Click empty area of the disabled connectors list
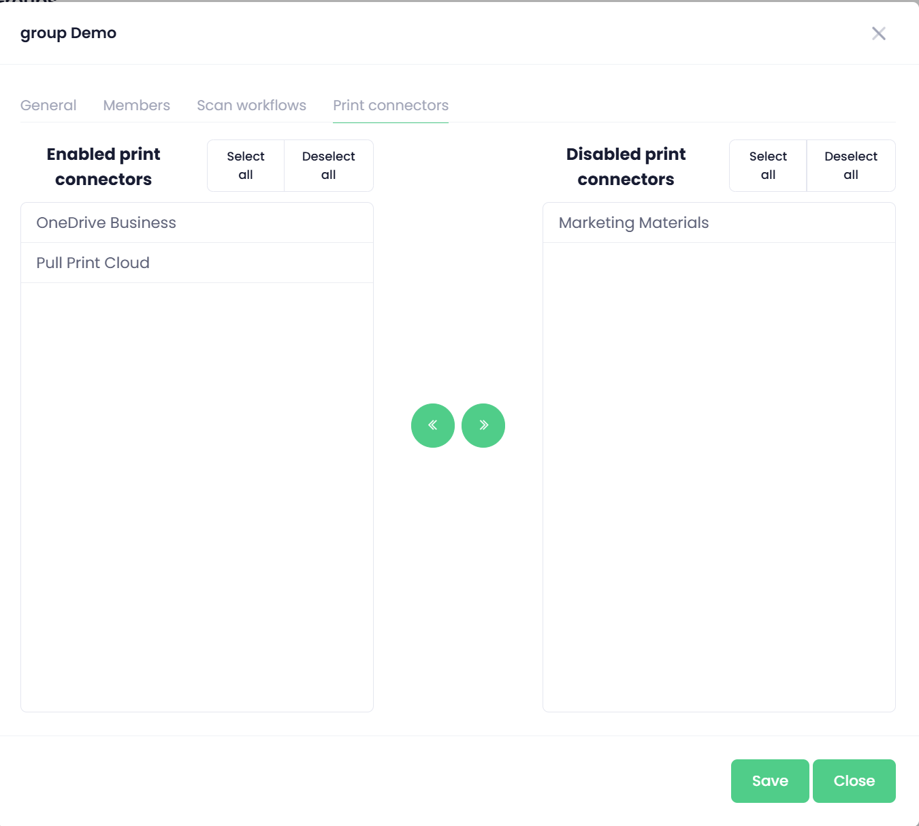The image size is (919, 826). click(719, 476)
